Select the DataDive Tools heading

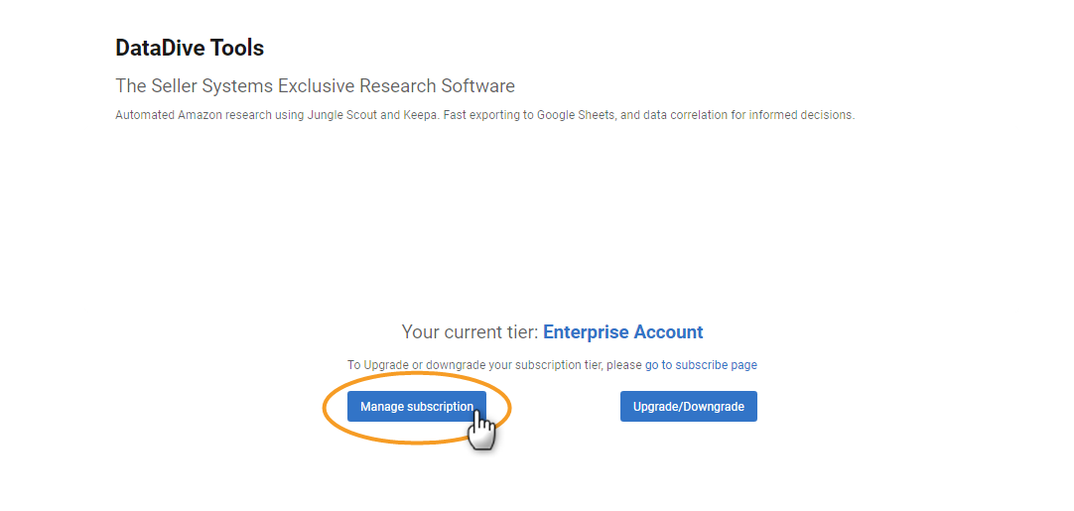coord(190,48)
